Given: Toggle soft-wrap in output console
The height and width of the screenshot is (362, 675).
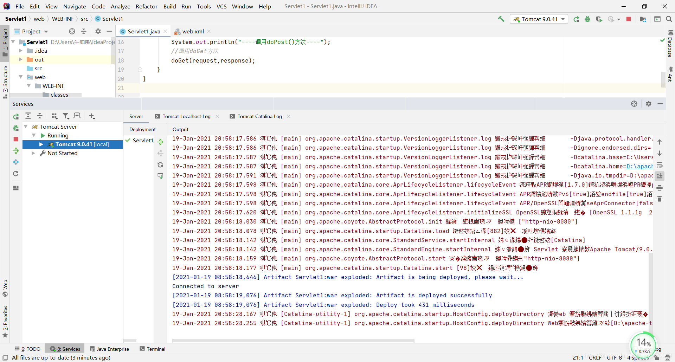Looking at the screenshot, I should point(660,165).
